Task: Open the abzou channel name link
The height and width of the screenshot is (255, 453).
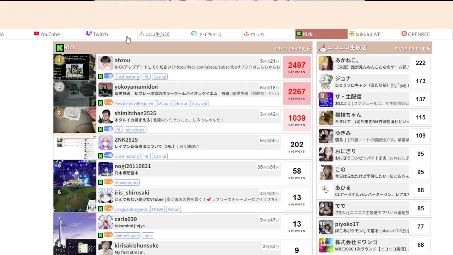Action: 122,60
